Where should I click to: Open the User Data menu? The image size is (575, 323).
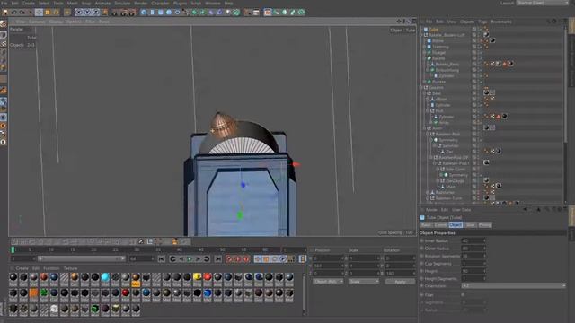(461, 210)
